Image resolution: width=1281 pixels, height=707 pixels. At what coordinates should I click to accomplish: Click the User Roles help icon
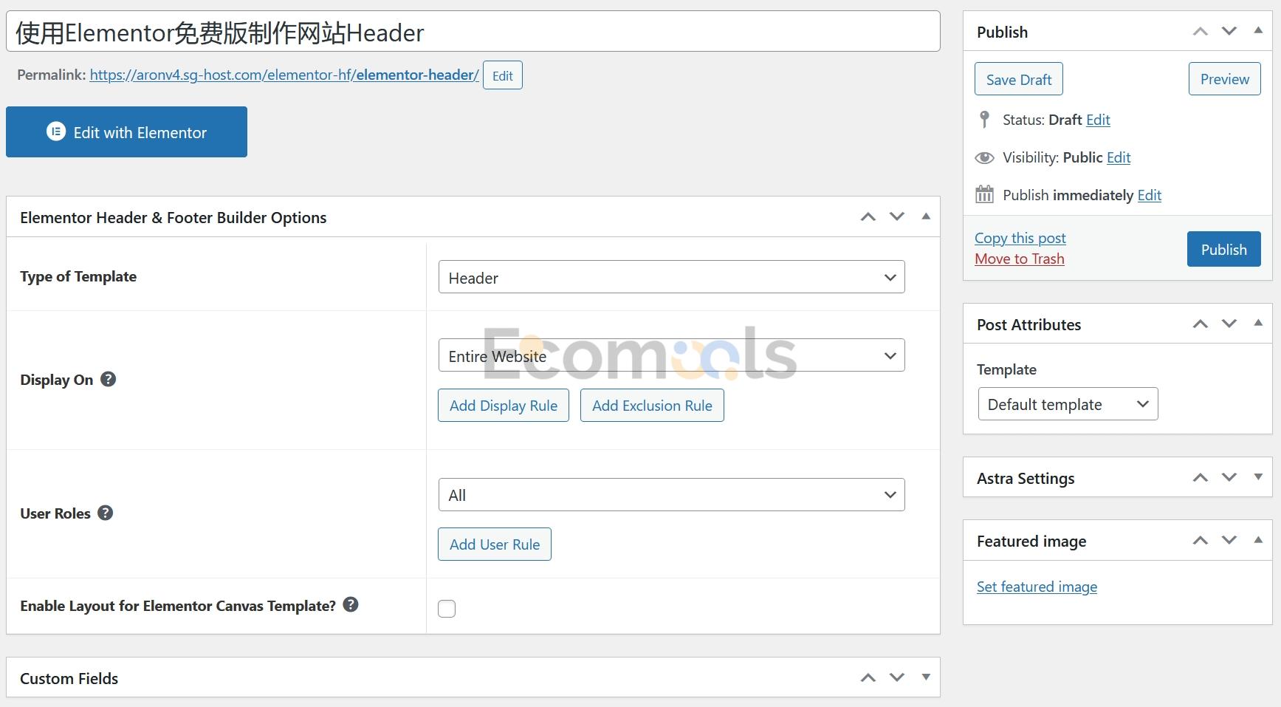(106, 513)
